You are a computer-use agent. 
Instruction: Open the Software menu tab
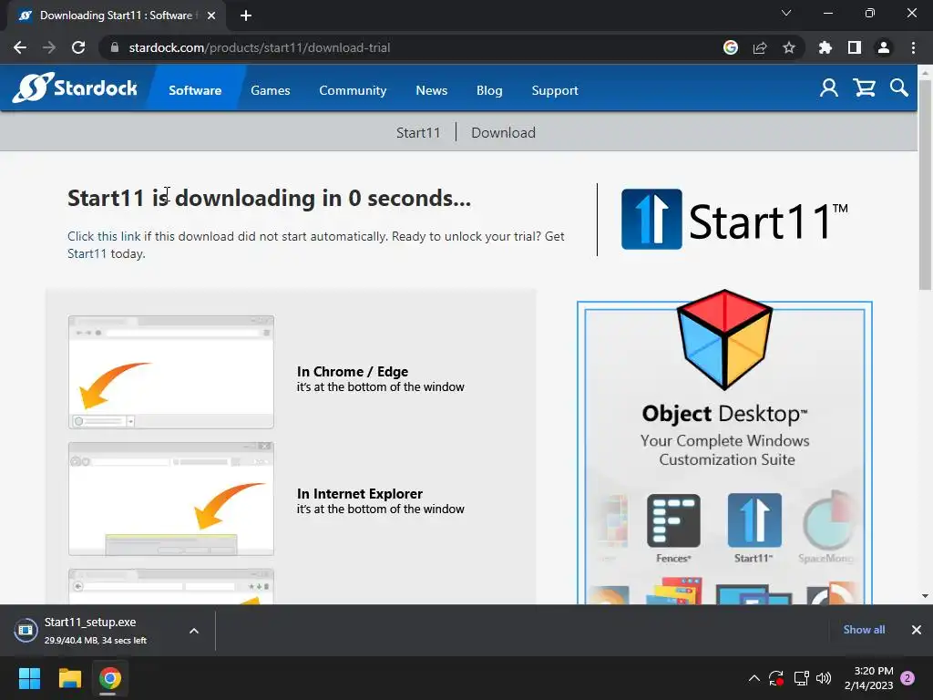coord(195,90)
